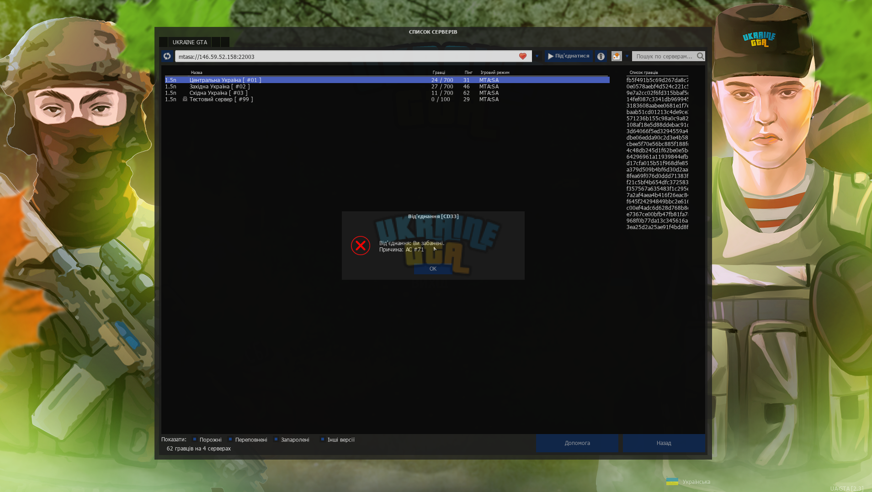
Task: Select player 3d64066f5ed3294559a4 in list
Action: (x=657, y=131)
